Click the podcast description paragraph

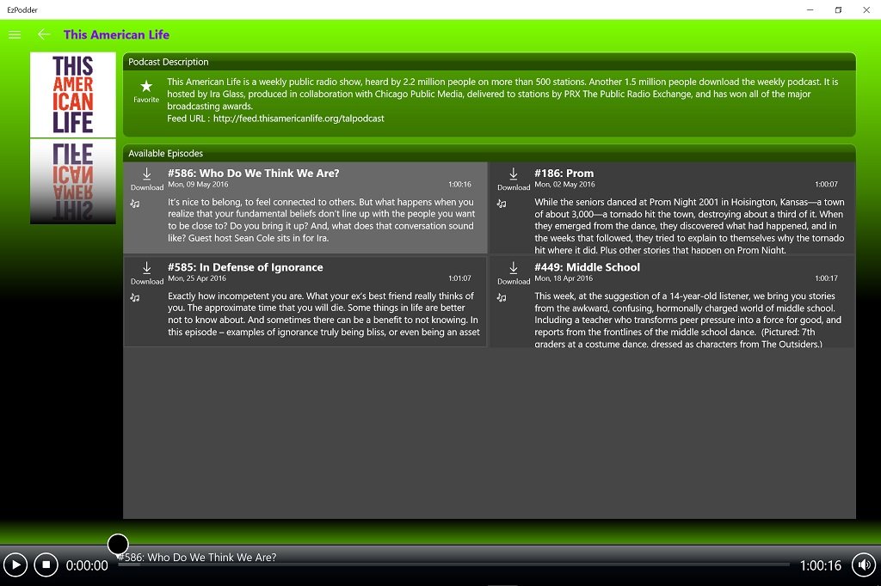(x=502, y=94)
